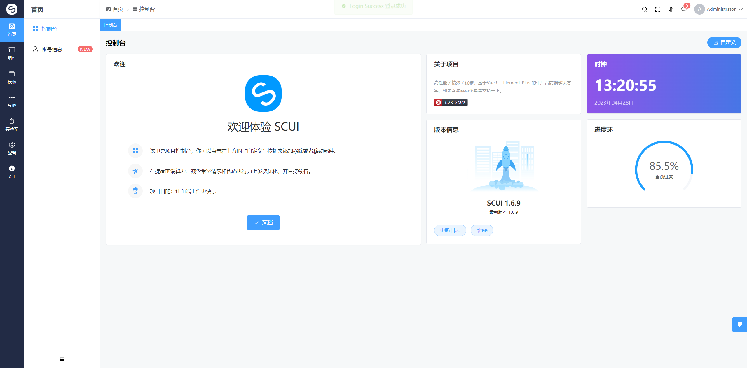
Task: Select 控制台 in the submenu
Action: point(62,29)
